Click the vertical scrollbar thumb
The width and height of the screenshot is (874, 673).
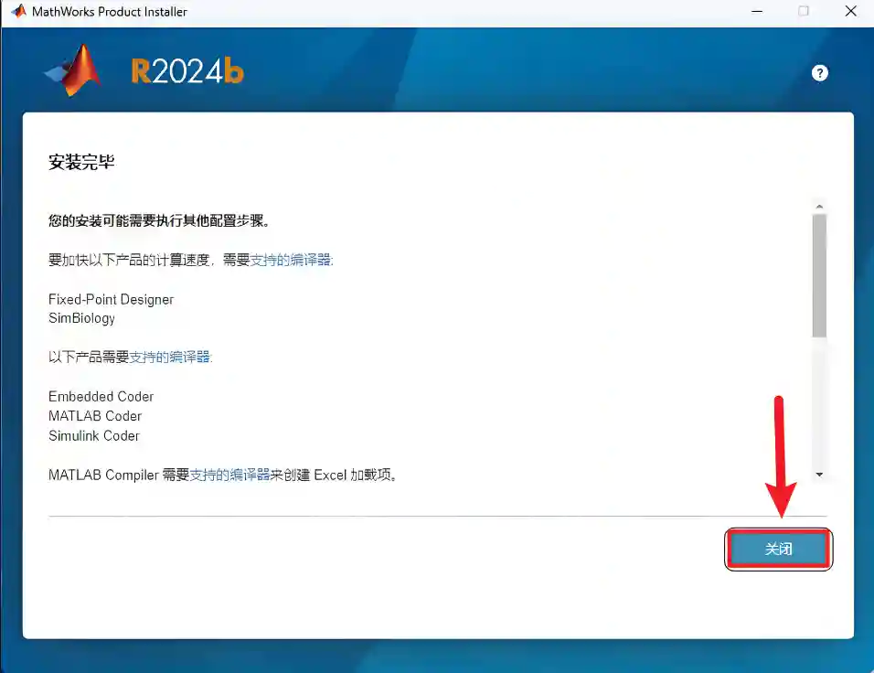pyautogui.click(x=819, y=274)
